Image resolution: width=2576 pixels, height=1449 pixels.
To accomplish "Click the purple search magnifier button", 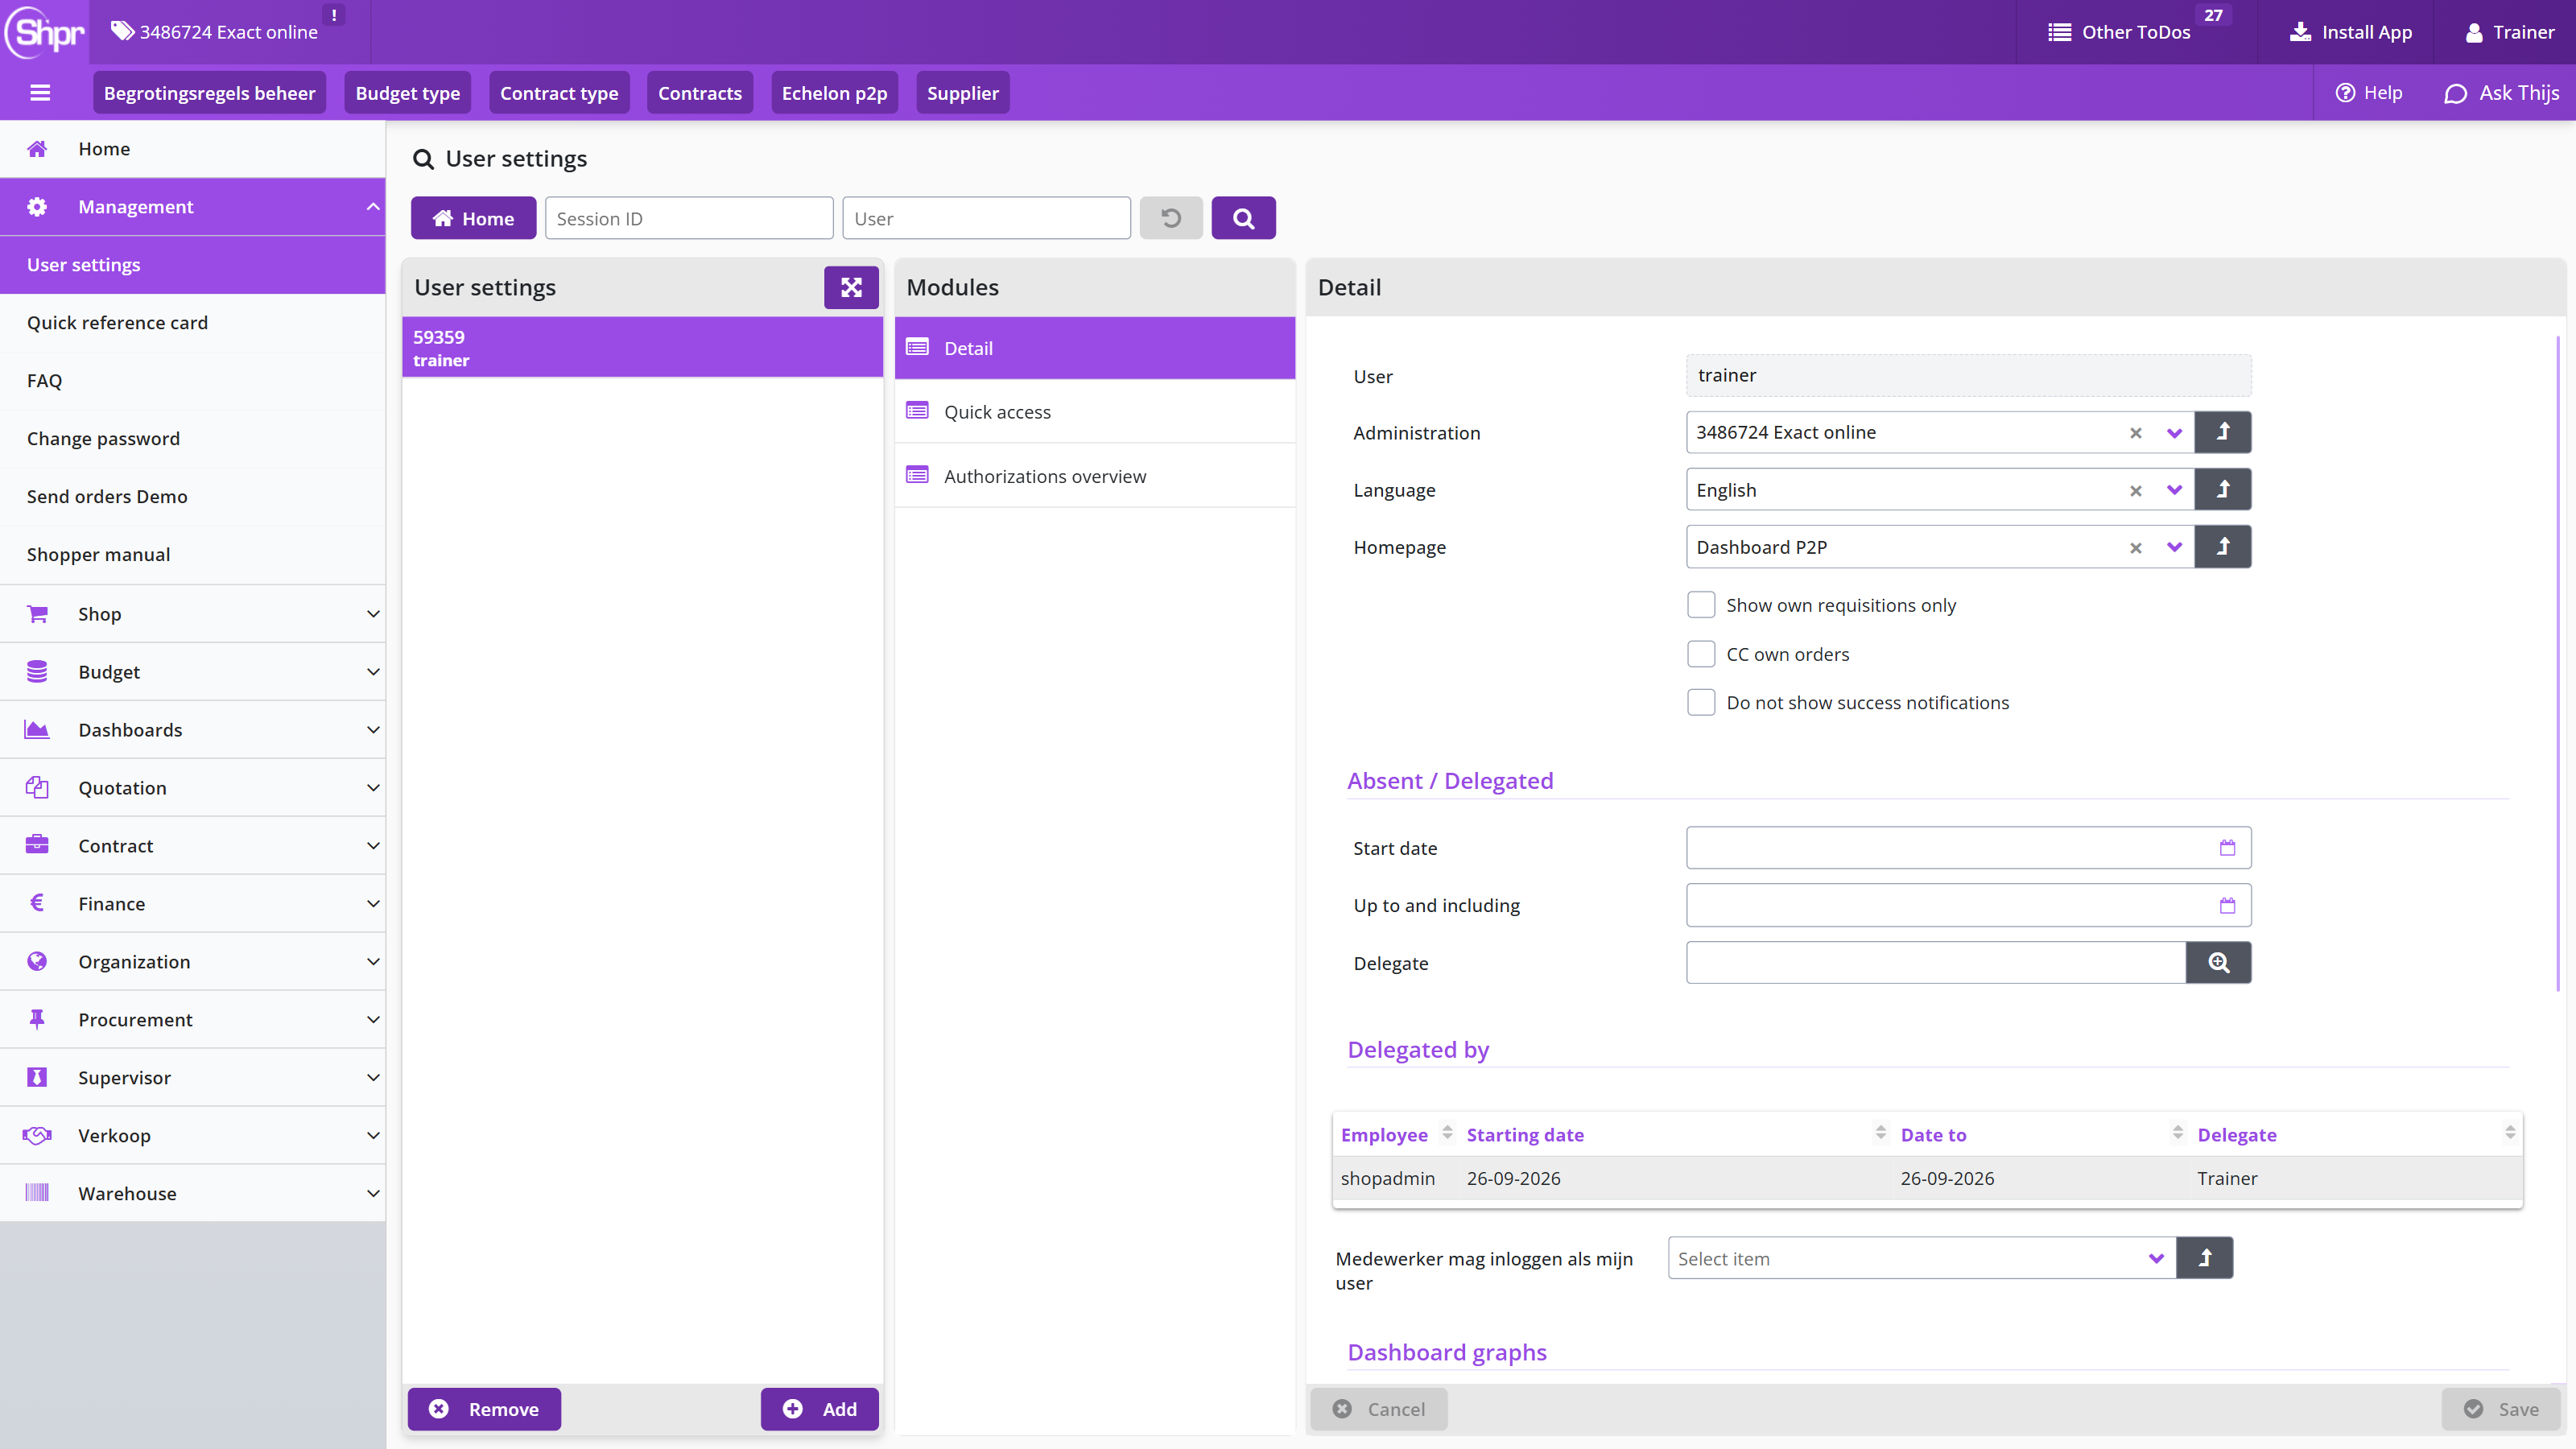I will pyautogui.click(x=1243, y=218).
